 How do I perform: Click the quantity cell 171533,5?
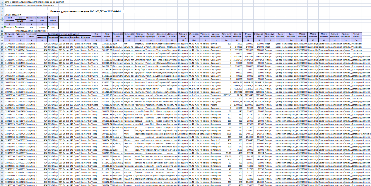click(226, 95)
